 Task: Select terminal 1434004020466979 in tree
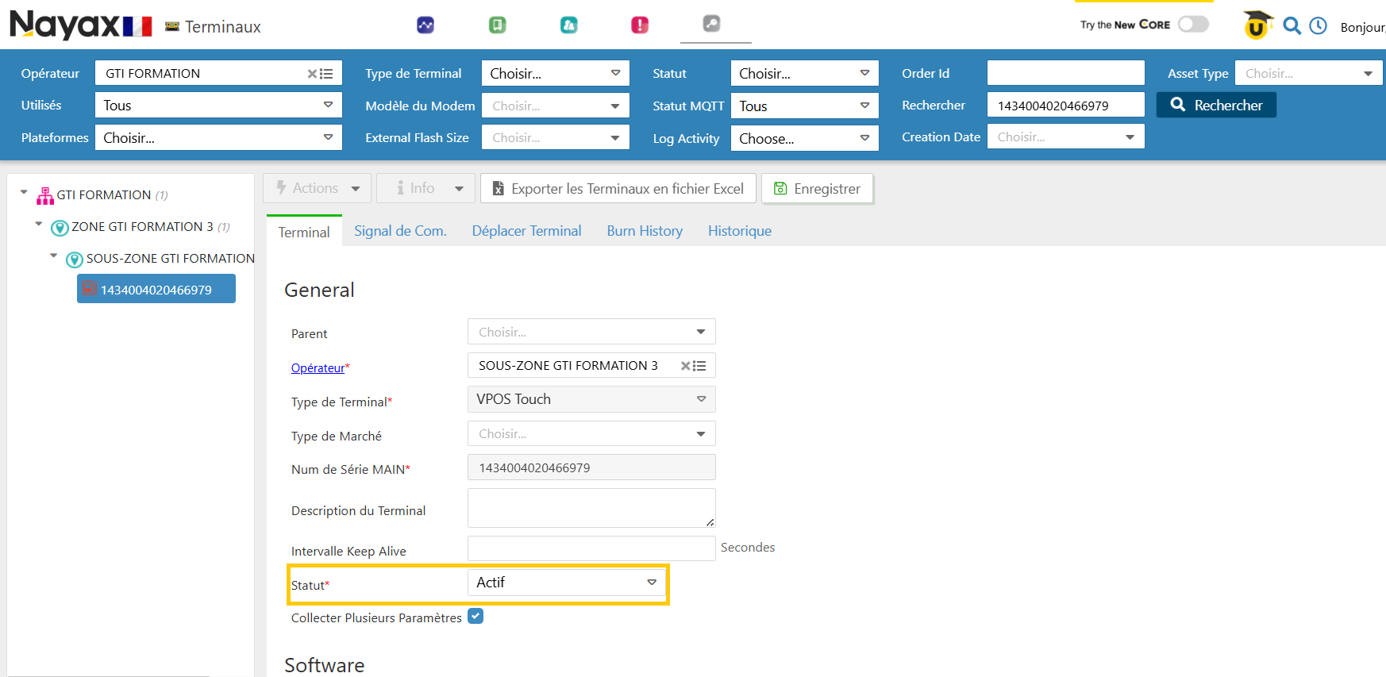tap(156, 289)
